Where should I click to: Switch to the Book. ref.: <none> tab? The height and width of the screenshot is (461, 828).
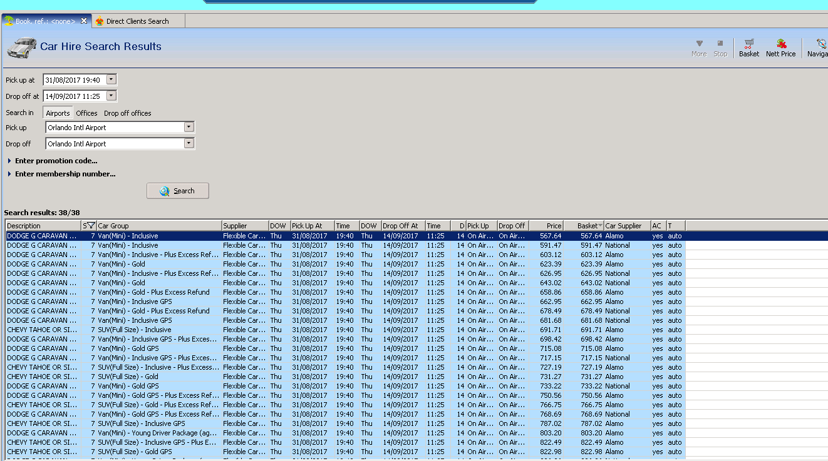pyautogui.click(x=45, y=21)
